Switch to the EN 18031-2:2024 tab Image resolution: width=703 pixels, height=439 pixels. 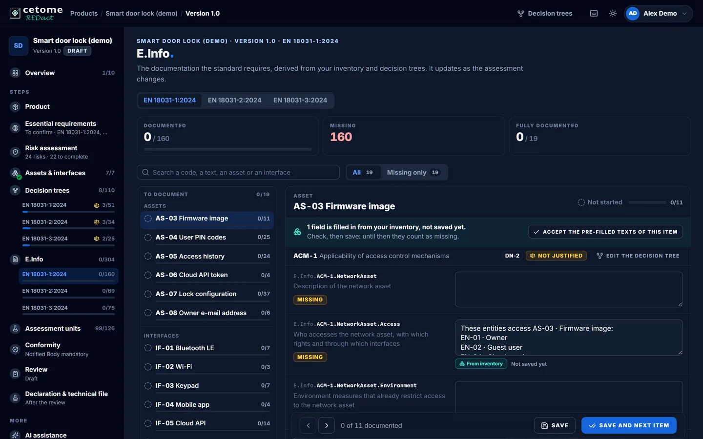(x=234, y=100)
